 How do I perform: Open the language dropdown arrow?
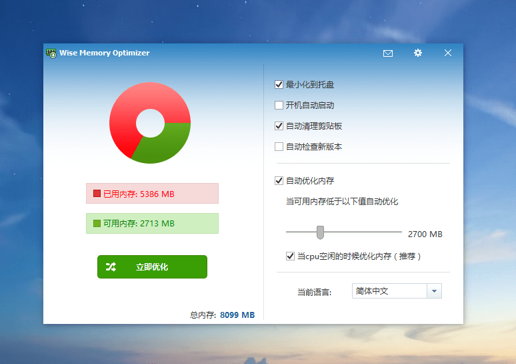434,291
